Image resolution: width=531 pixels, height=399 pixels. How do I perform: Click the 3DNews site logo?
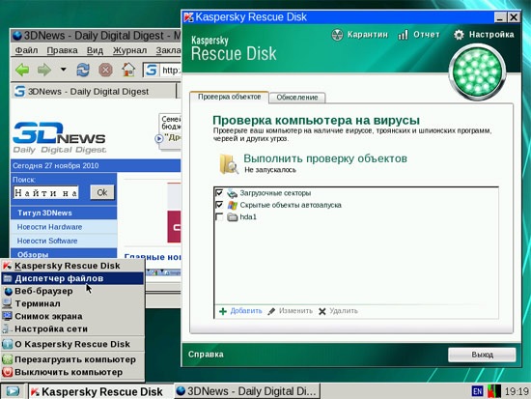(59, 137)
